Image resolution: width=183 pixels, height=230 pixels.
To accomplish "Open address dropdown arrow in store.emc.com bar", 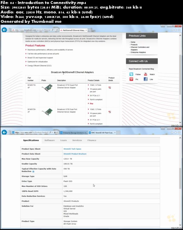I will (x=53, y=132).
